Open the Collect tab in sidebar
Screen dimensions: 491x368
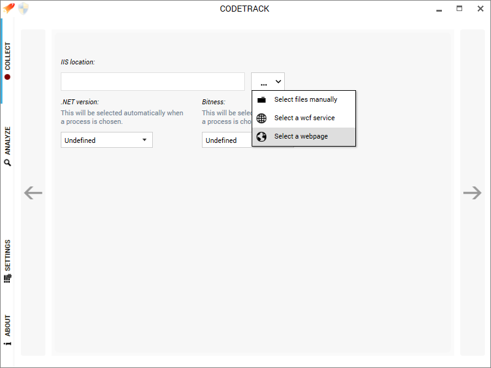pos(7,61)
